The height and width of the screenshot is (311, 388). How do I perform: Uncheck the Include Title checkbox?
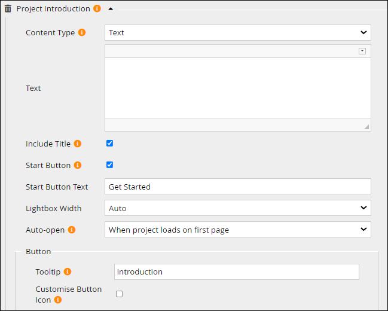tap(109, 144)
